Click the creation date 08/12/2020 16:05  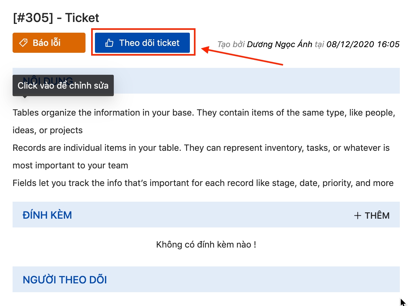click(x=363, y=44)
